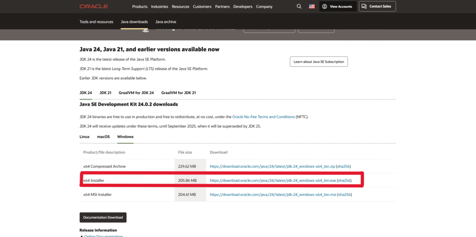Select GraalVM for JDK 24 tab
Viewport: 476px width, 237px height.
(136, 93)
